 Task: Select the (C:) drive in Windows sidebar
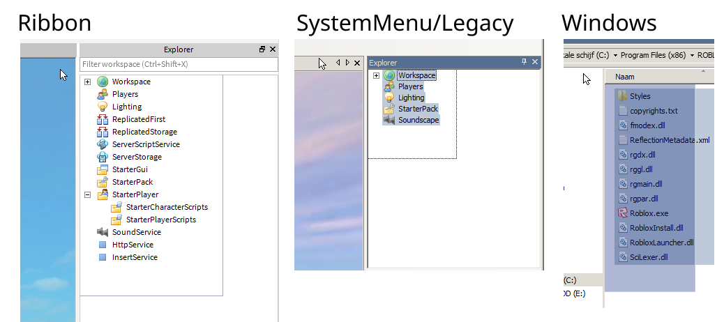pos(582,280)
